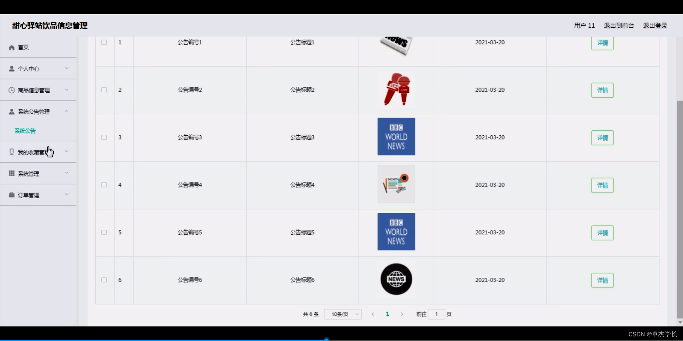Tick the checkbox for 公告编号6

tap(104, 280)
